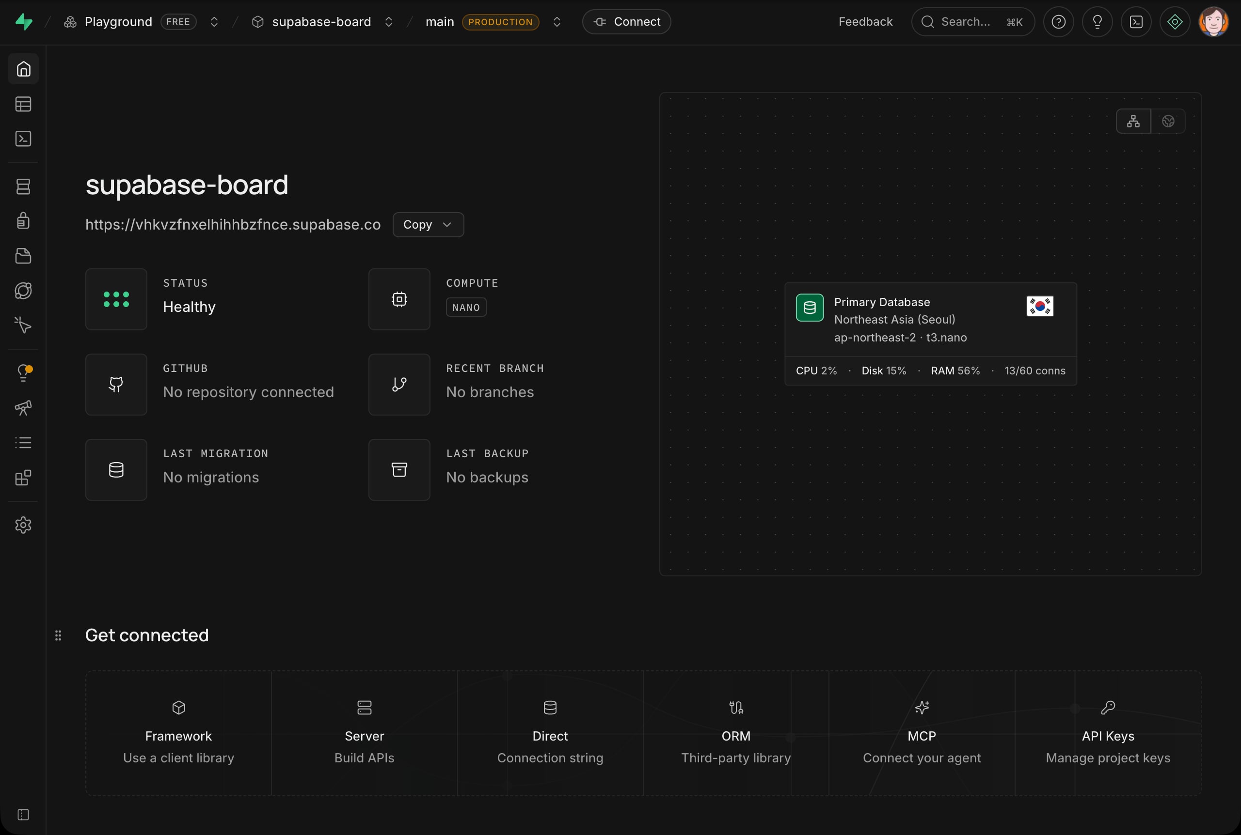Click the Last Migration database icon tile

116,470
